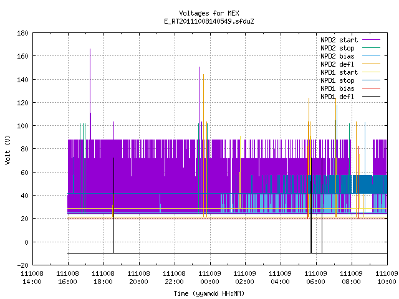Screen dimensions: 399x299
Task: Click the 60 y-axis tick label
Action: coord(24,173)
